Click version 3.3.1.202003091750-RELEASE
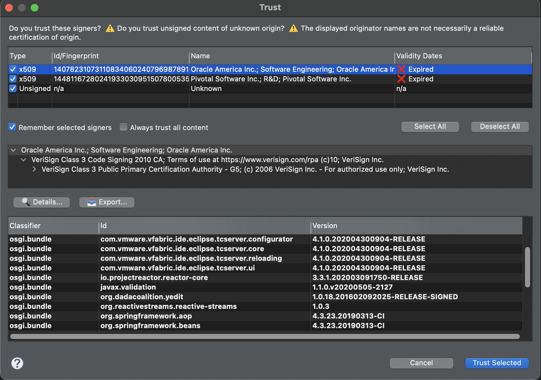The width and height of the screenshot is (541, 380). (x=367, y=277)
